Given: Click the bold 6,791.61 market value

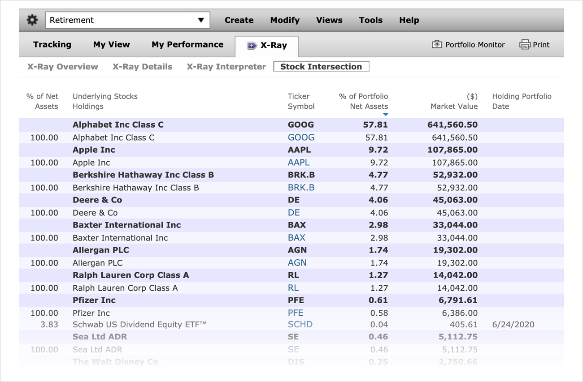Looking at the screenshot, I should [x=458, y=300].
